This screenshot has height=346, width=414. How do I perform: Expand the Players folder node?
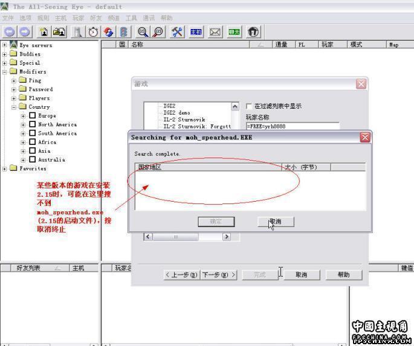14,98
